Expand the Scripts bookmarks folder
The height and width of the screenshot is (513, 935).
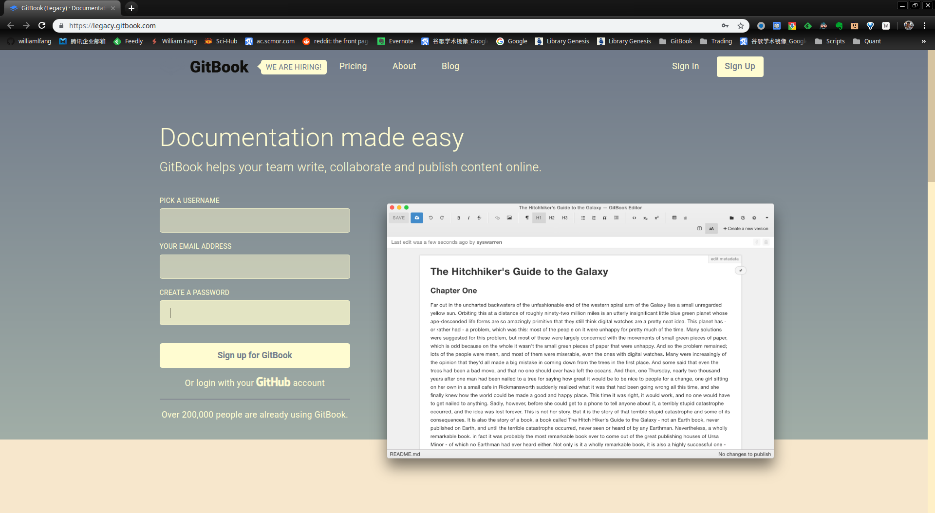pos(830,41)
